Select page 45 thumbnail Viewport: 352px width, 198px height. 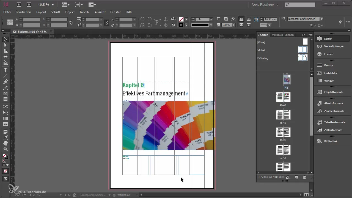pyautogui.click(x=287, y=80)
